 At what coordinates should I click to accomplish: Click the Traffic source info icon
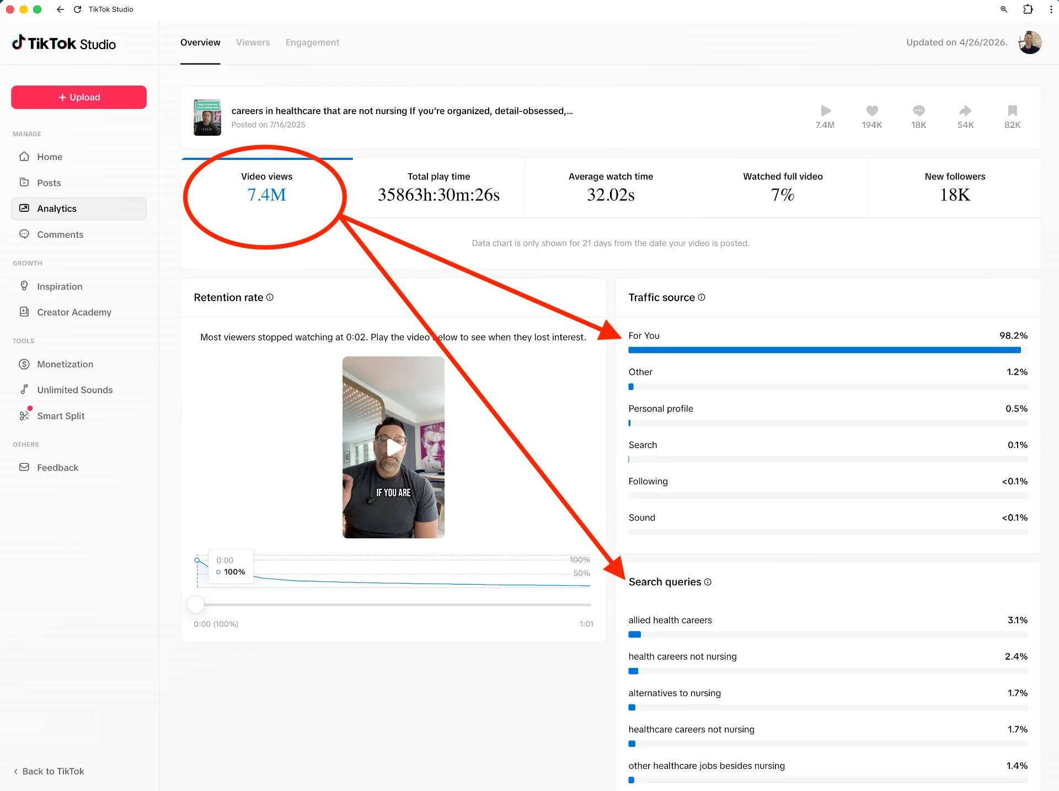[702, 297]
